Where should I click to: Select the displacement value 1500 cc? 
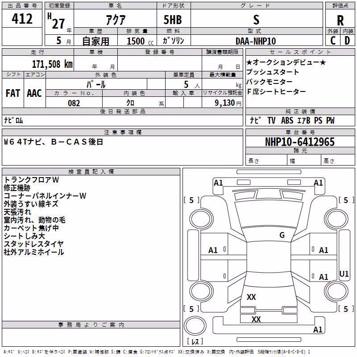(140, 41)
